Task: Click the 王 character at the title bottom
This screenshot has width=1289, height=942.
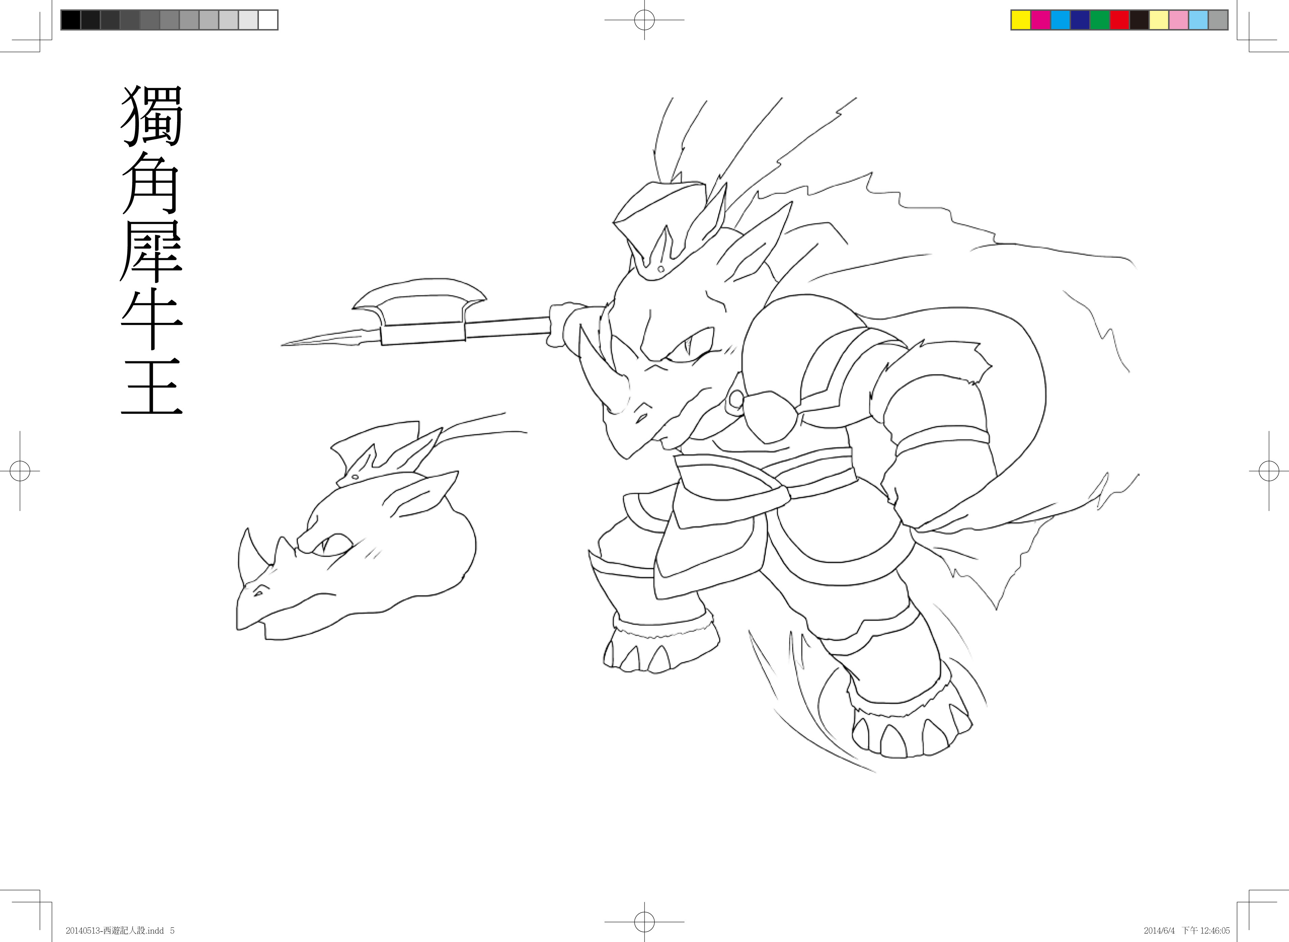Action: click(x=152, y=386)
